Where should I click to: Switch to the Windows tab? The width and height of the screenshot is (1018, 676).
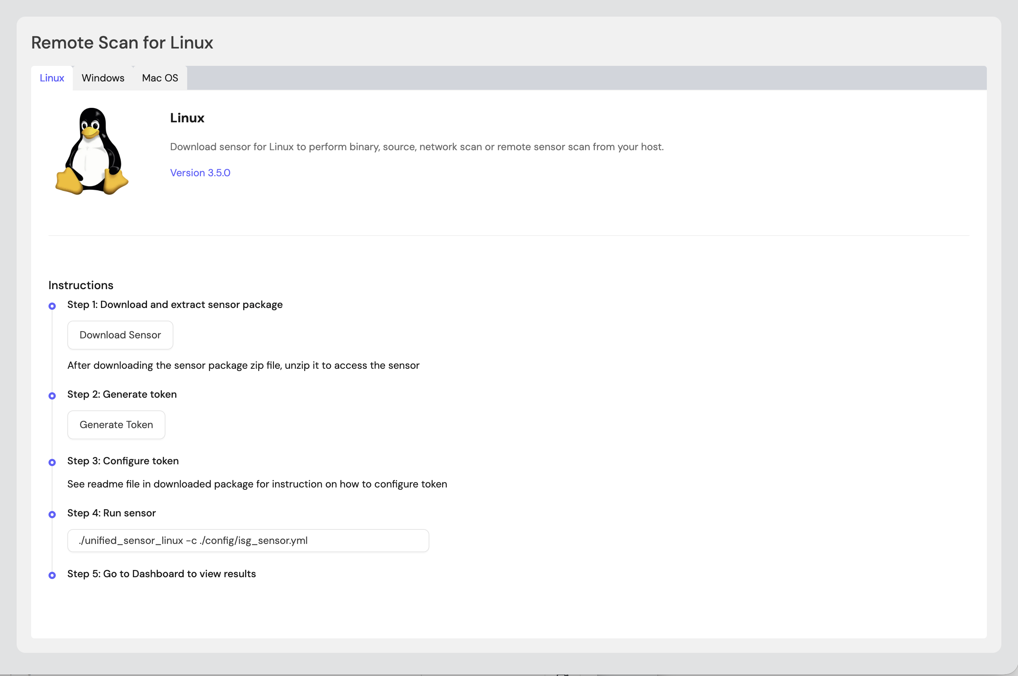[102, 78]
